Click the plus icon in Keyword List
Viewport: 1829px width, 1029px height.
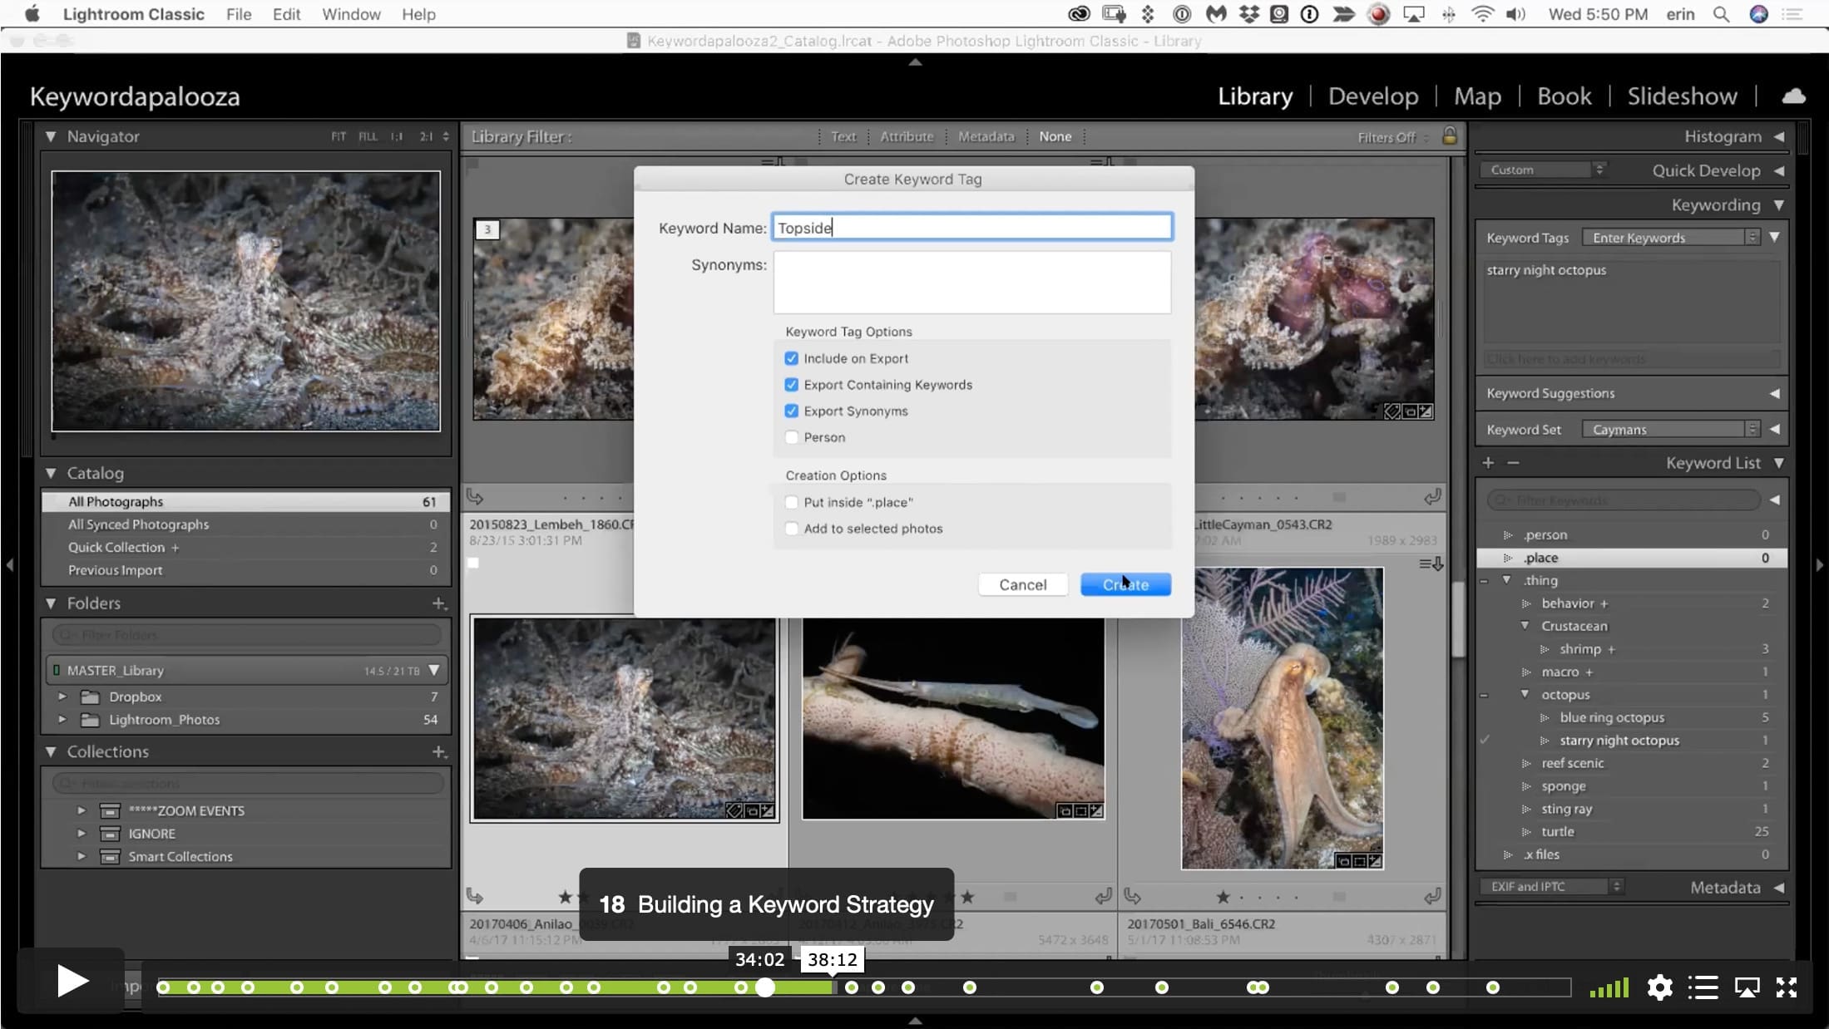pos(1488,463)
